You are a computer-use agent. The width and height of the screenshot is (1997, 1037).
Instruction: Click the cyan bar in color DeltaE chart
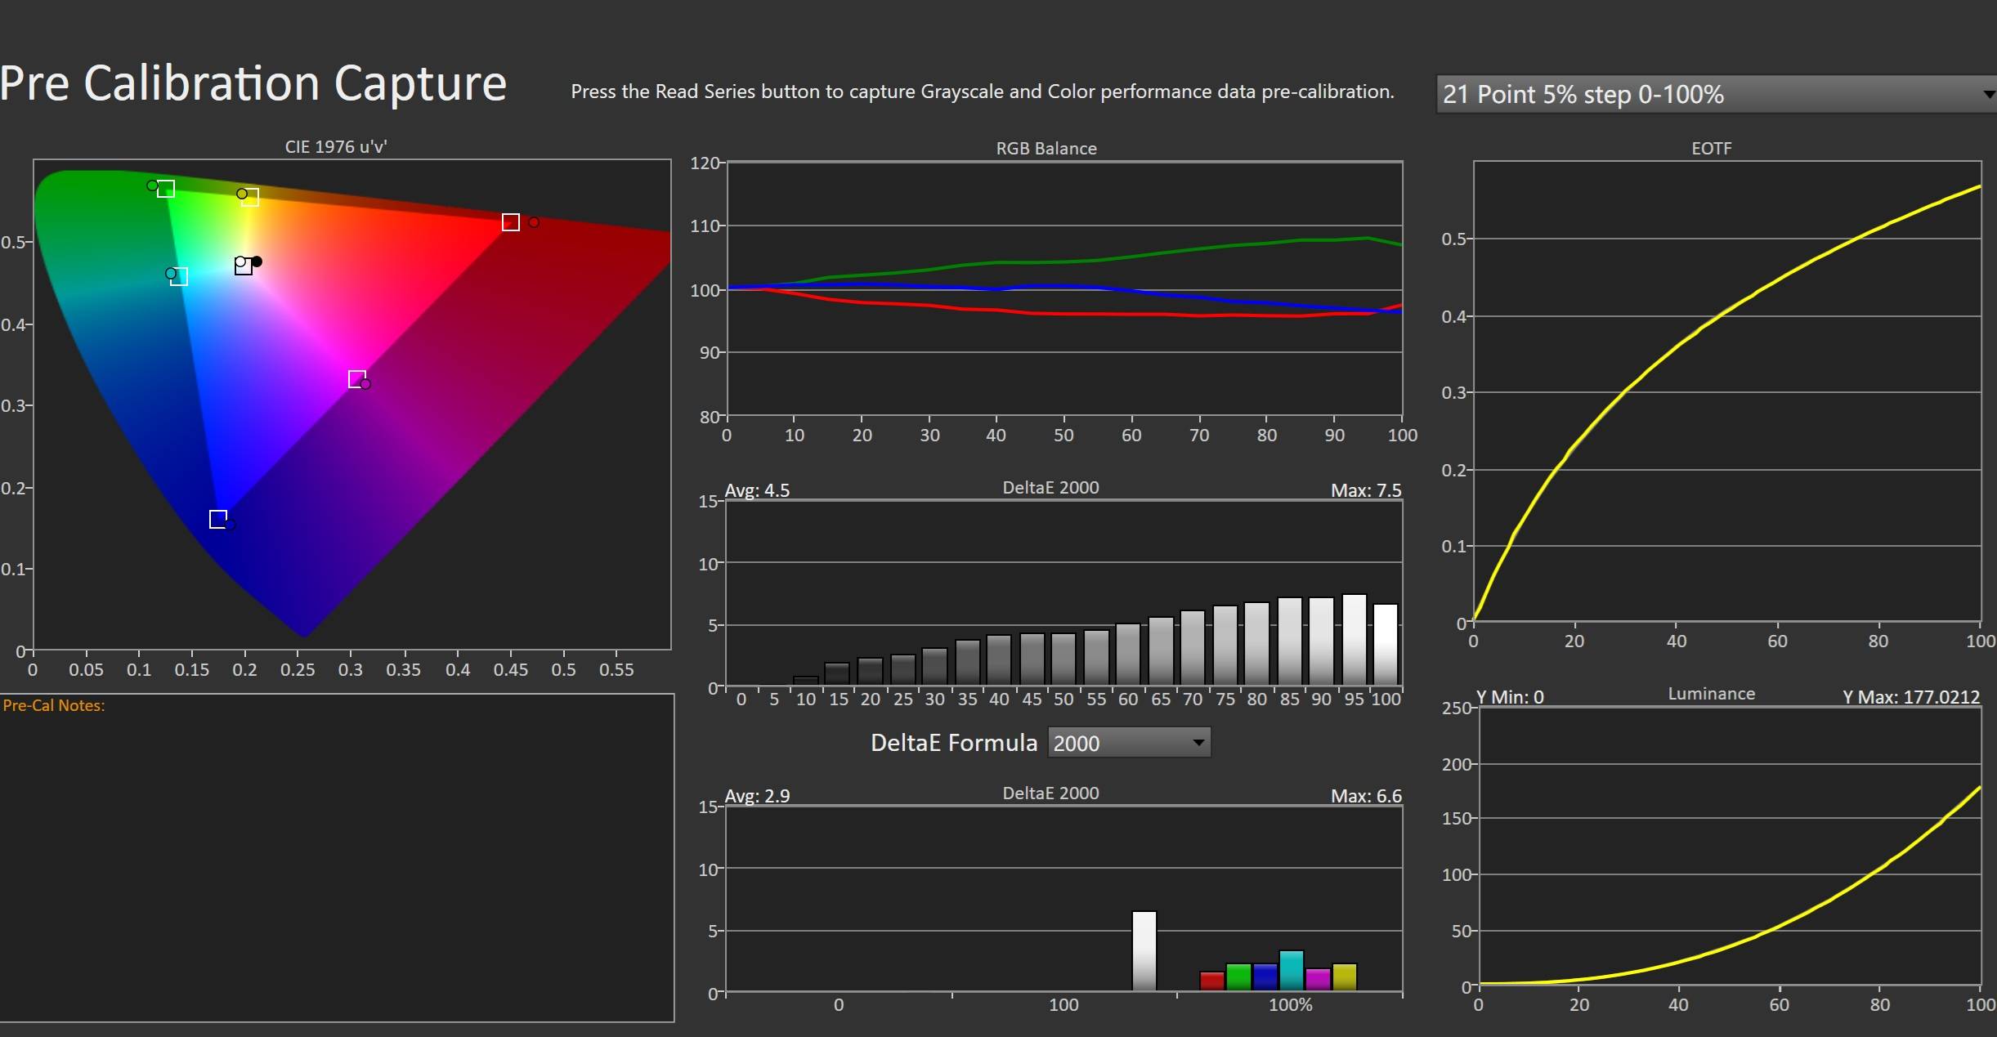pyautogui.click(x=1291, y=971)
